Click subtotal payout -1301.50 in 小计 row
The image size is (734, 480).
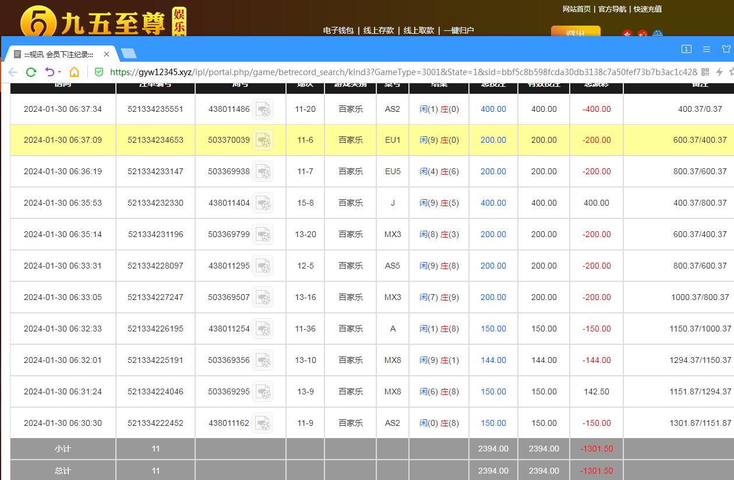tap(597, 449)
